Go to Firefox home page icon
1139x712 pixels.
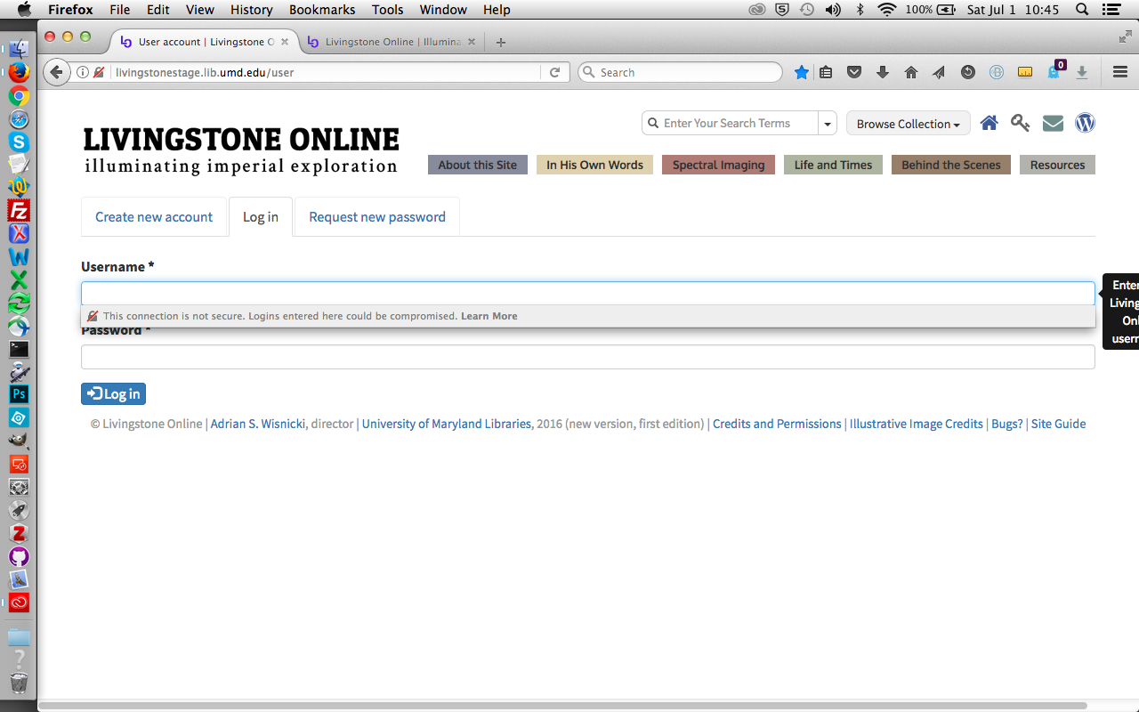(911, 73)
